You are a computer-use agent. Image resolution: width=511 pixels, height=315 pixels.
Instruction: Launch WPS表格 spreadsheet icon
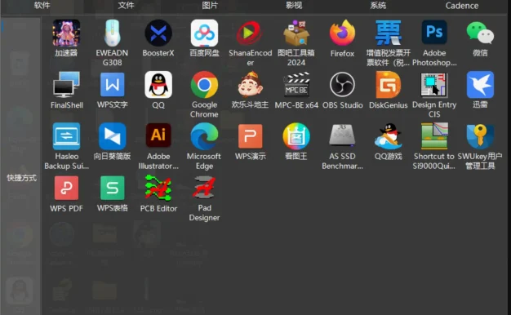tap(112, 188)
